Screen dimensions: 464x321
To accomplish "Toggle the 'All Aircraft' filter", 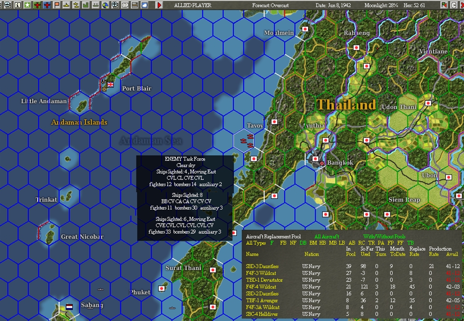I will [327, 237].
